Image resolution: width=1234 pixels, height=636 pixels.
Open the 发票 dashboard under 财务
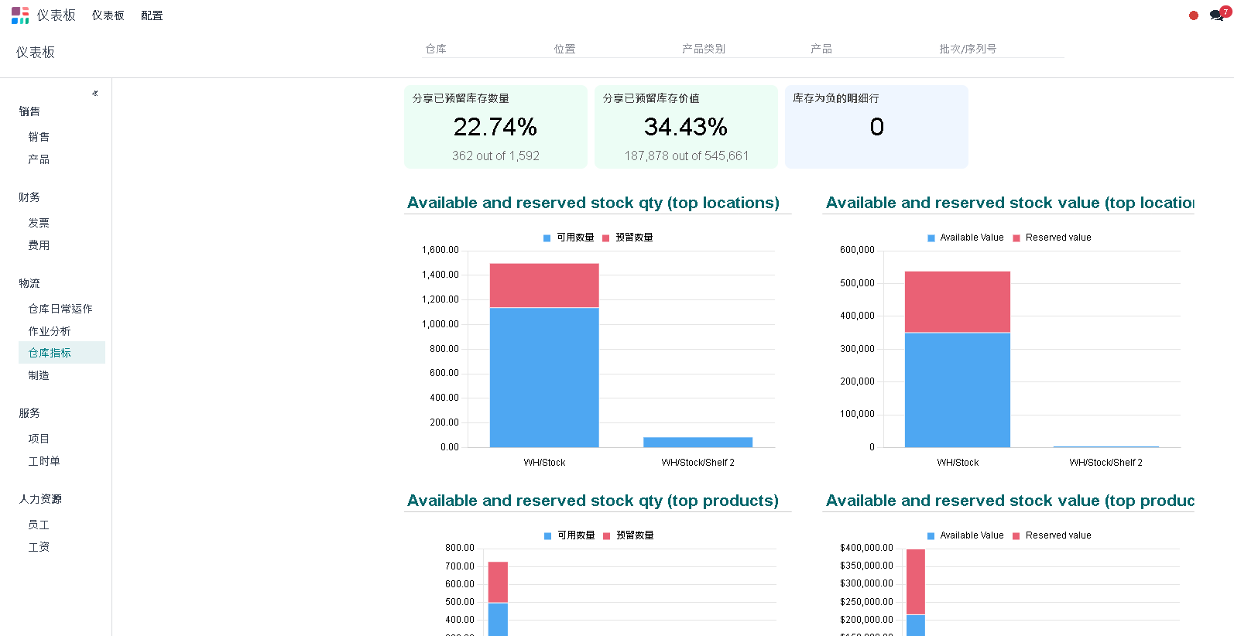pyautogui.click(x=39, y=223)
